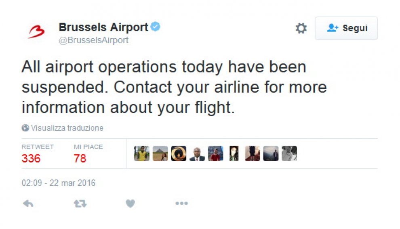400x229 pixels.
Task: Open Brussels Airport profile name
Action: coord(103,27)
